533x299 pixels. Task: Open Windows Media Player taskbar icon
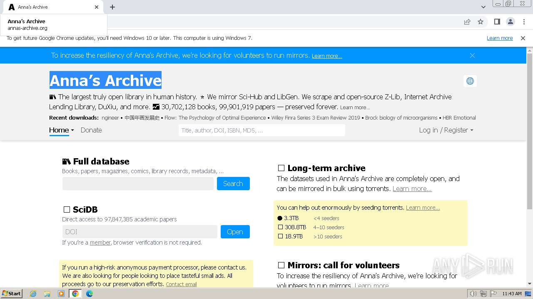click(x=61, y=294)
